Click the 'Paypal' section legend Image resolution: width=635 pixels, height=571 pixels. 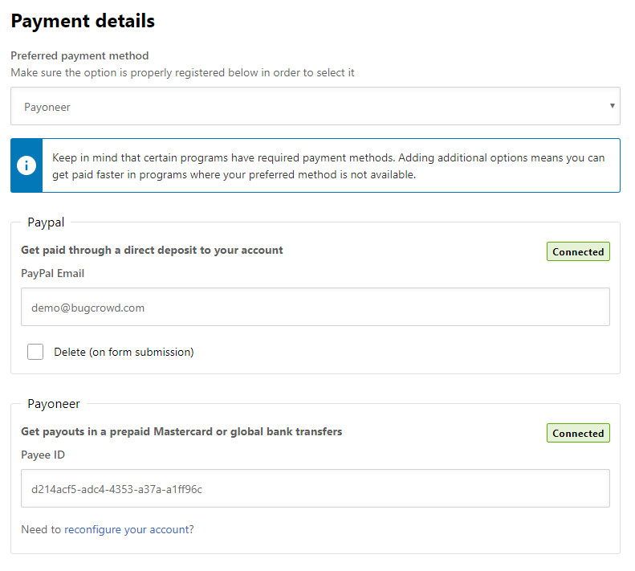tap(46, 222)
